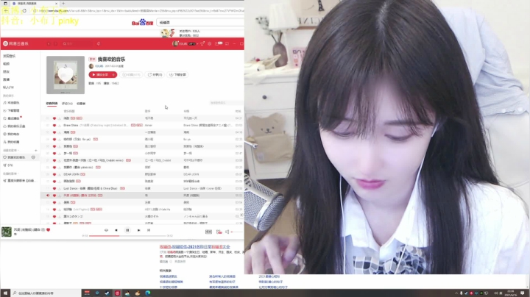
Task: Go back in NetEase Cloud Music
Action: 49,44
